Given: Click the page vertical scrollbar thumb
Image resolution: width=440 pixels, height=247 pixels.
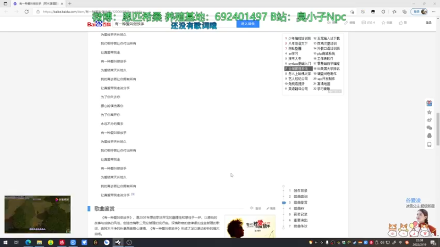Looking at the screenshot, I should tap(438, 129).
